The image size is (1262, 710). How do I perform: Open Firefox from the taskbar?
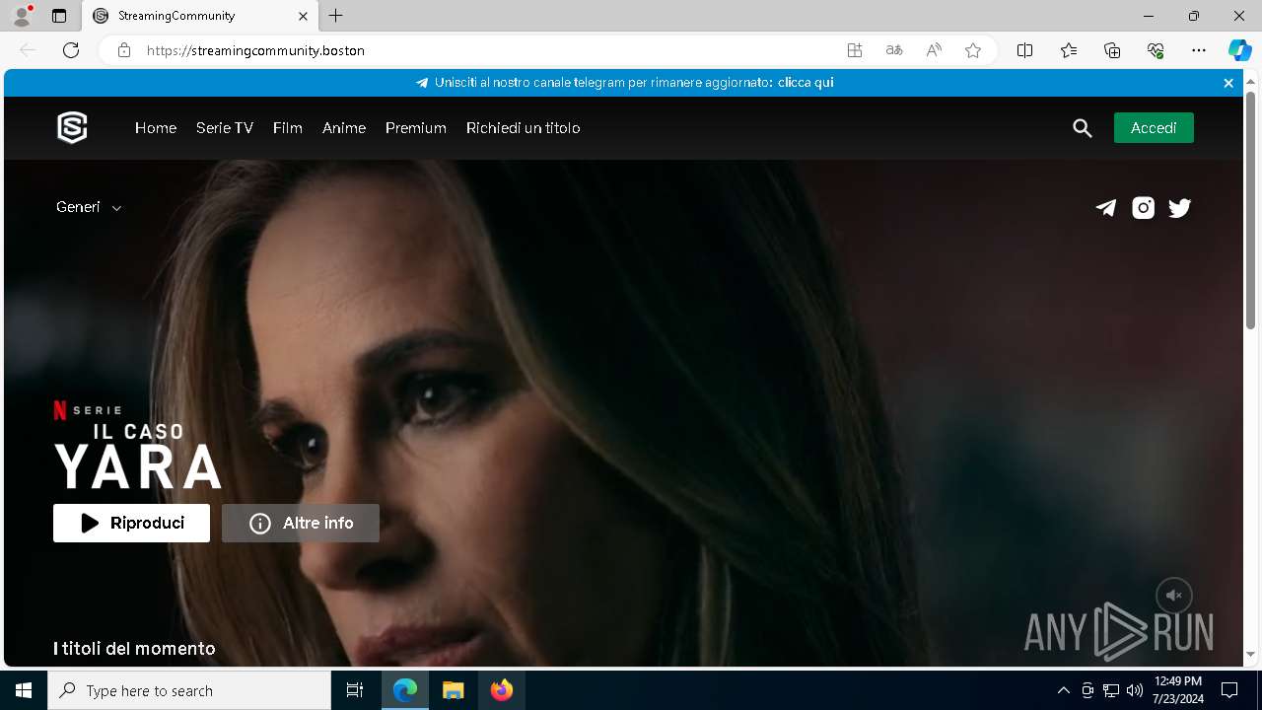(502, 690)
